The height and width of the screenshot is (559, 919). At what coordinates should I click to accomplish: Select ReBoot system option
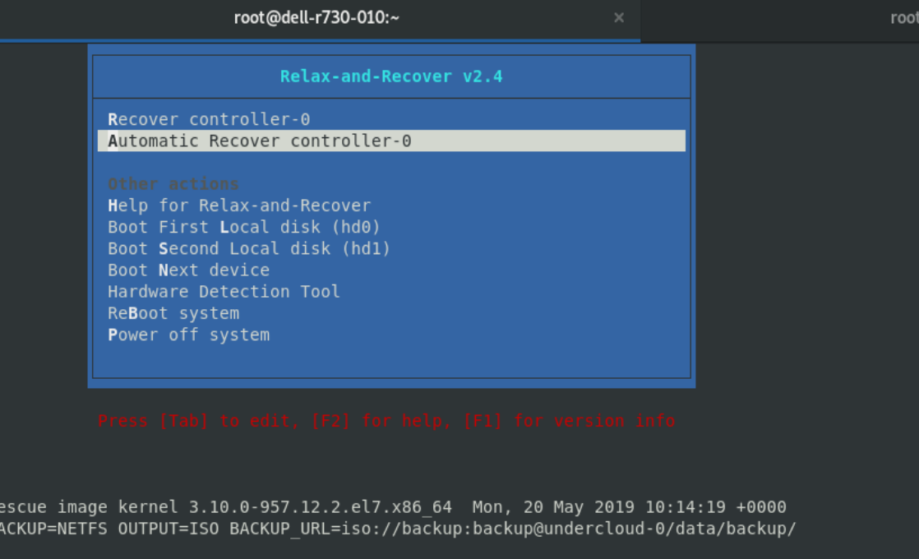point(173,313)
